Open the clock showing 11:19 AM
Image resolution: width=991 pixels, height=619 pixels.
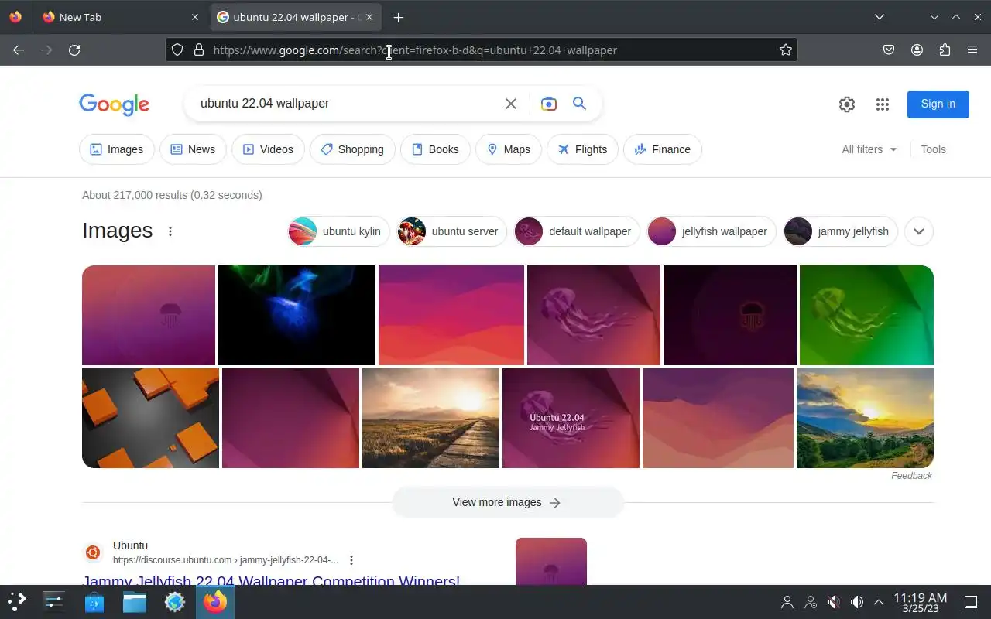coord(920,602)
